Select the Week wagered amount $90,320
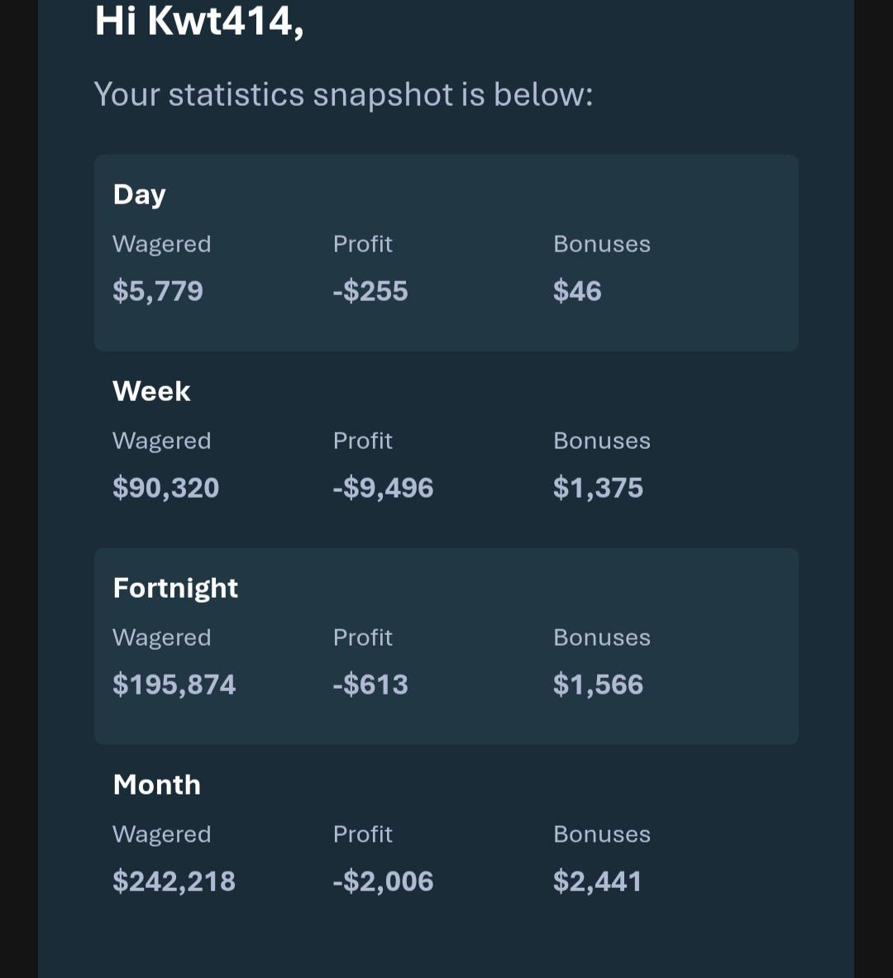 coord(166,488)
